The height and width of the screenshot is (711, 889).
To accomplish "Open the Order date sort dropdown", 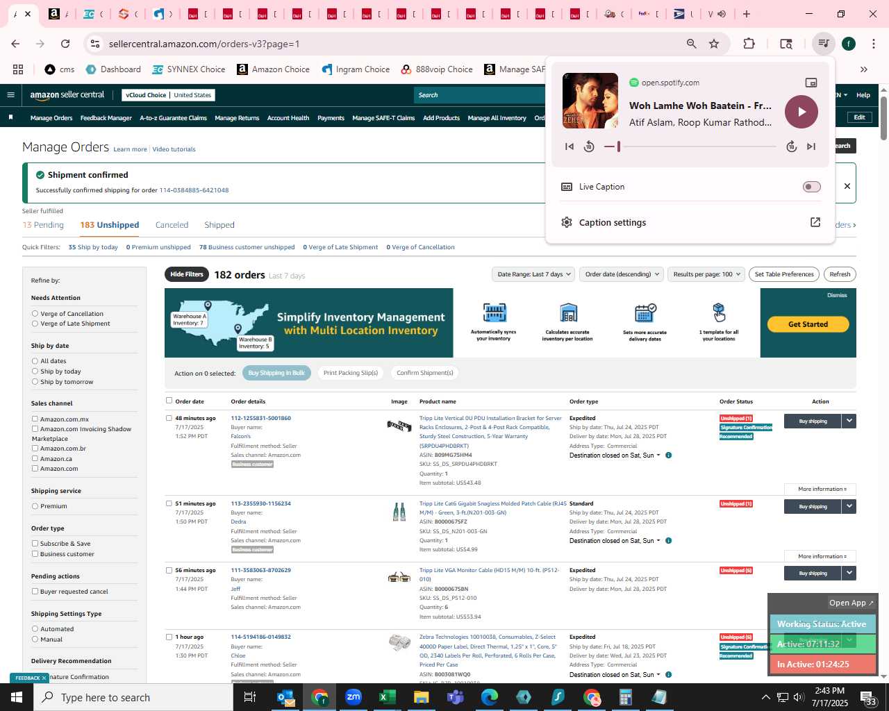I will click(x=622, y=274).
